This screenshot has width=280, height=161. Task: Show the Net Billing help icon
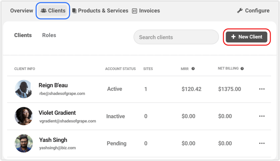click(x=242, y=69)
